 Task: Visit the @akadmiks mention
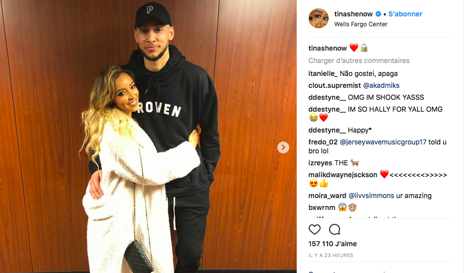tap(381, 85)
